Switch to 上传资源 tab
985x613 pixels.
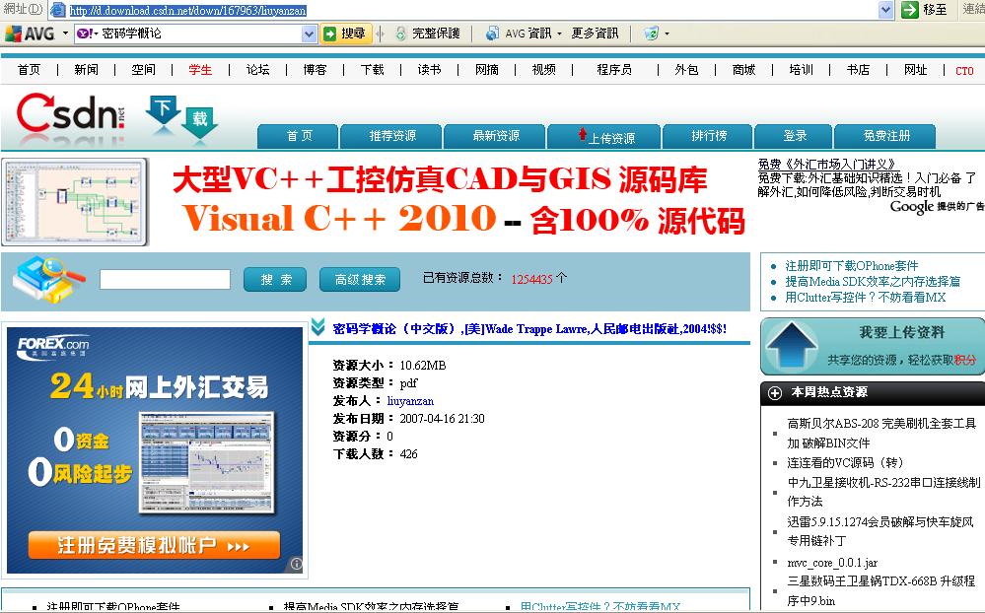pyautogui.click(x=604, y=136)
